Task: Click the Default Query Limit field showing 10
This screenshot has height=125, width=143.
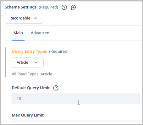Action: [x=76, y=99]
